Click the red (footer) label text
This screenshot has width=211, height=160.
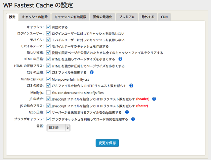(x=142, y=106)
